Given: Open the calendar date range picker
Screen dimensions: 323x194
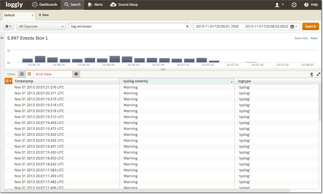Looking at the screenshot, I should coord(292,26).
